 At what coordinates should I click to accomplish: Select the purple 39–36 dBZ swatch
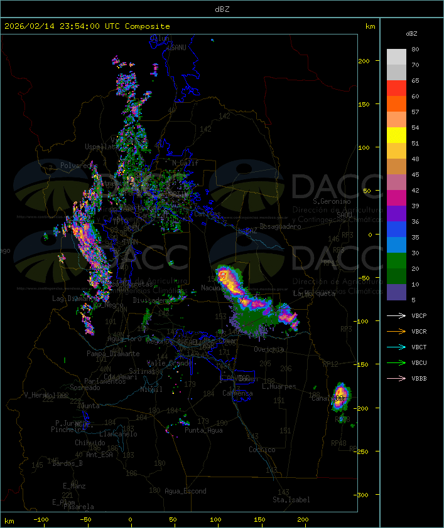click(396, 213)
